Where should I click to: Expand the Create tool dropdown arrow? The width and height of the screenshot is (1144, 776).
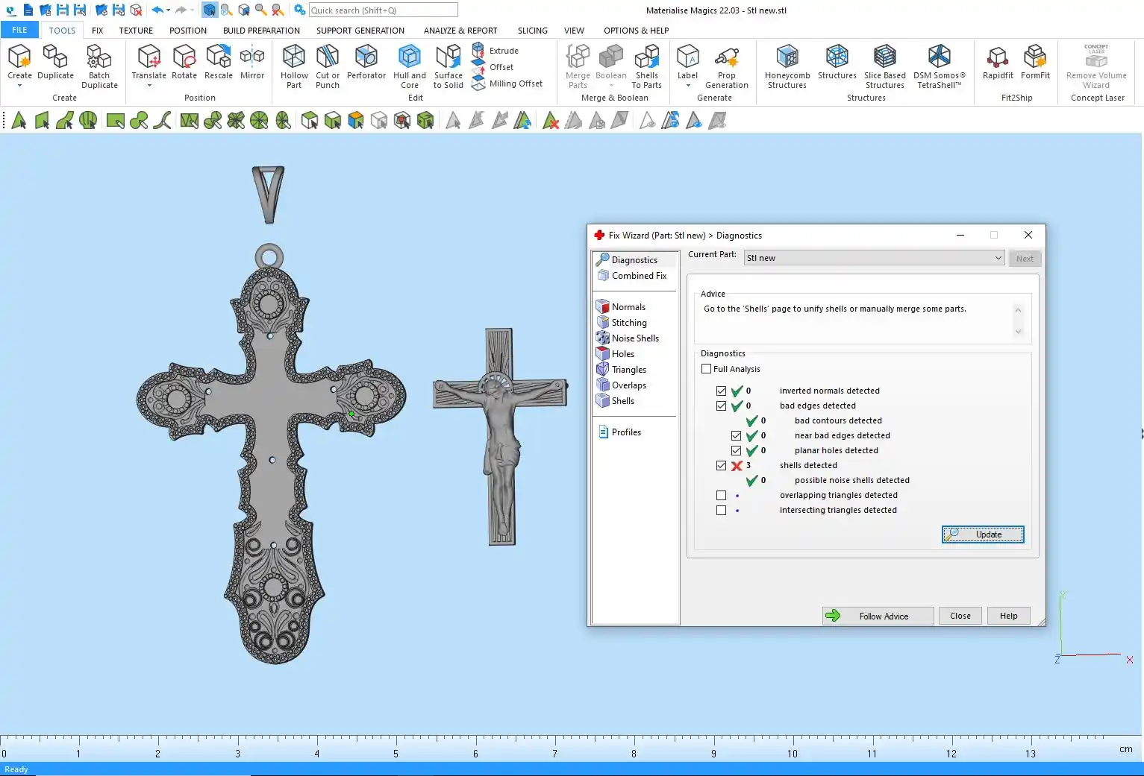click(19, 86)
